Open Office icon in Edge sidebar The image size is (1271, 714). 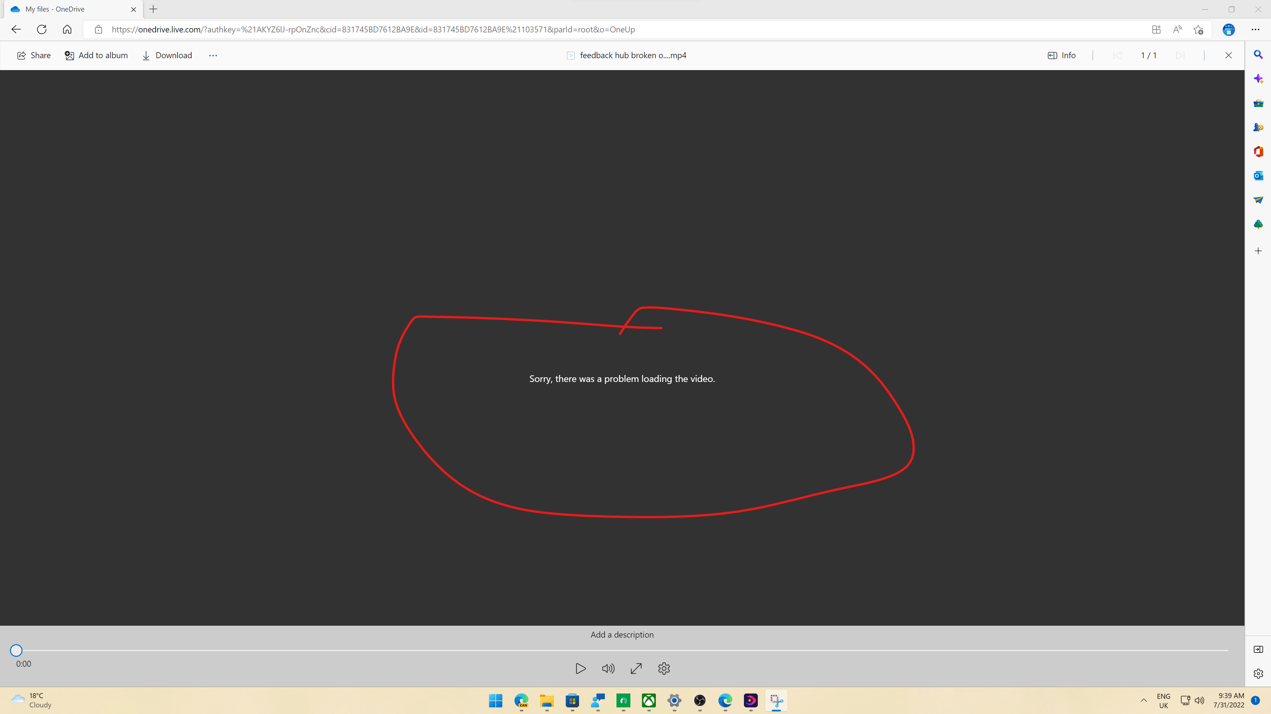tap(1258, 151)
